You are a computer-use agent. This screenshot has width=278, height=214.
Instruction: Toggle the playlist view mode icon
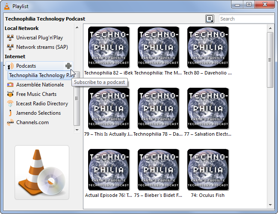pyautogui.click(x=210, y=19)
